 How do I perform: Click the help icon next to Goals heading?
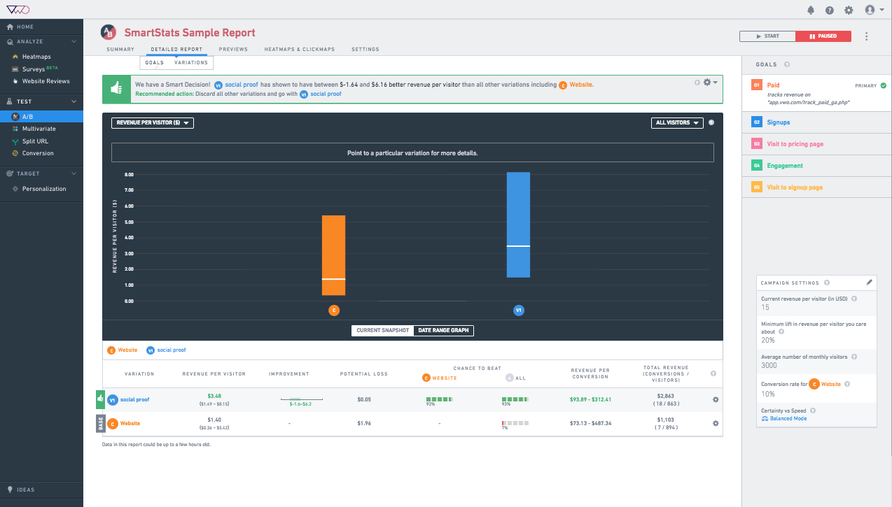(x=787, y=64)
